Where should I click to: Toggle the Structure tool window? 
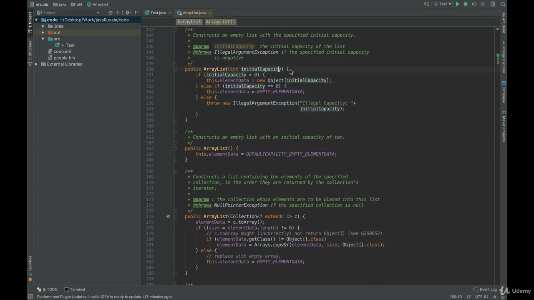[x=30, y=50]
